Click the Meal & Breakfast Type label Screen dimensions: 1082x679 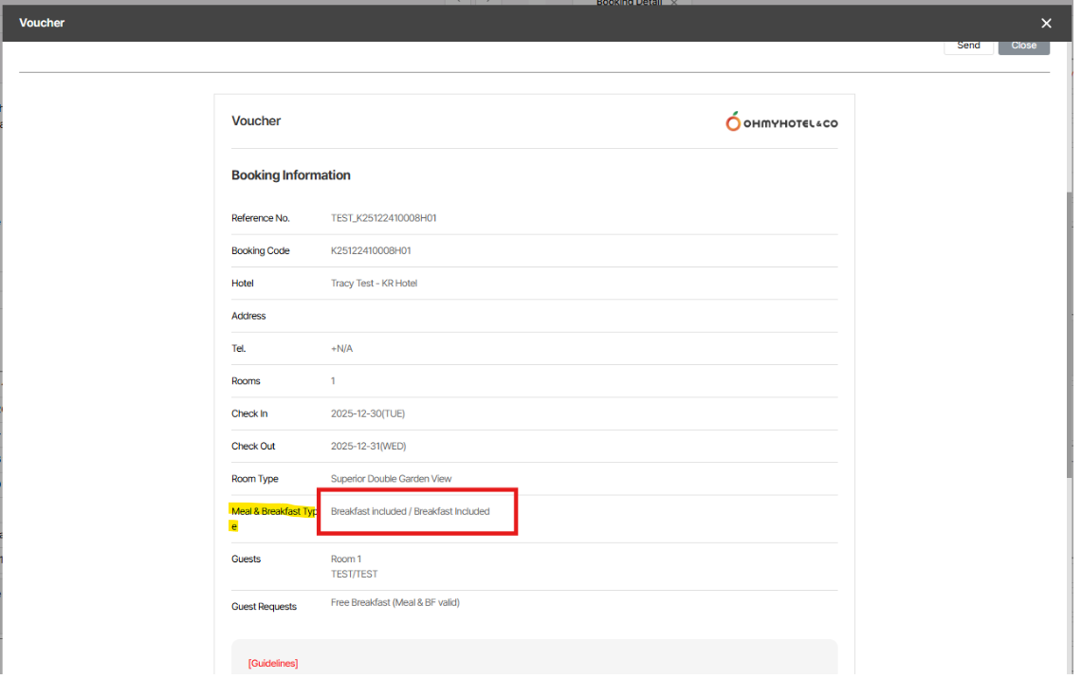click(x=274, y=518)
